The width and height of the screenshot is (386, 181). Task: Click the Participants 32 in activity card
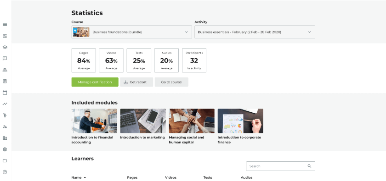[194, 60]
